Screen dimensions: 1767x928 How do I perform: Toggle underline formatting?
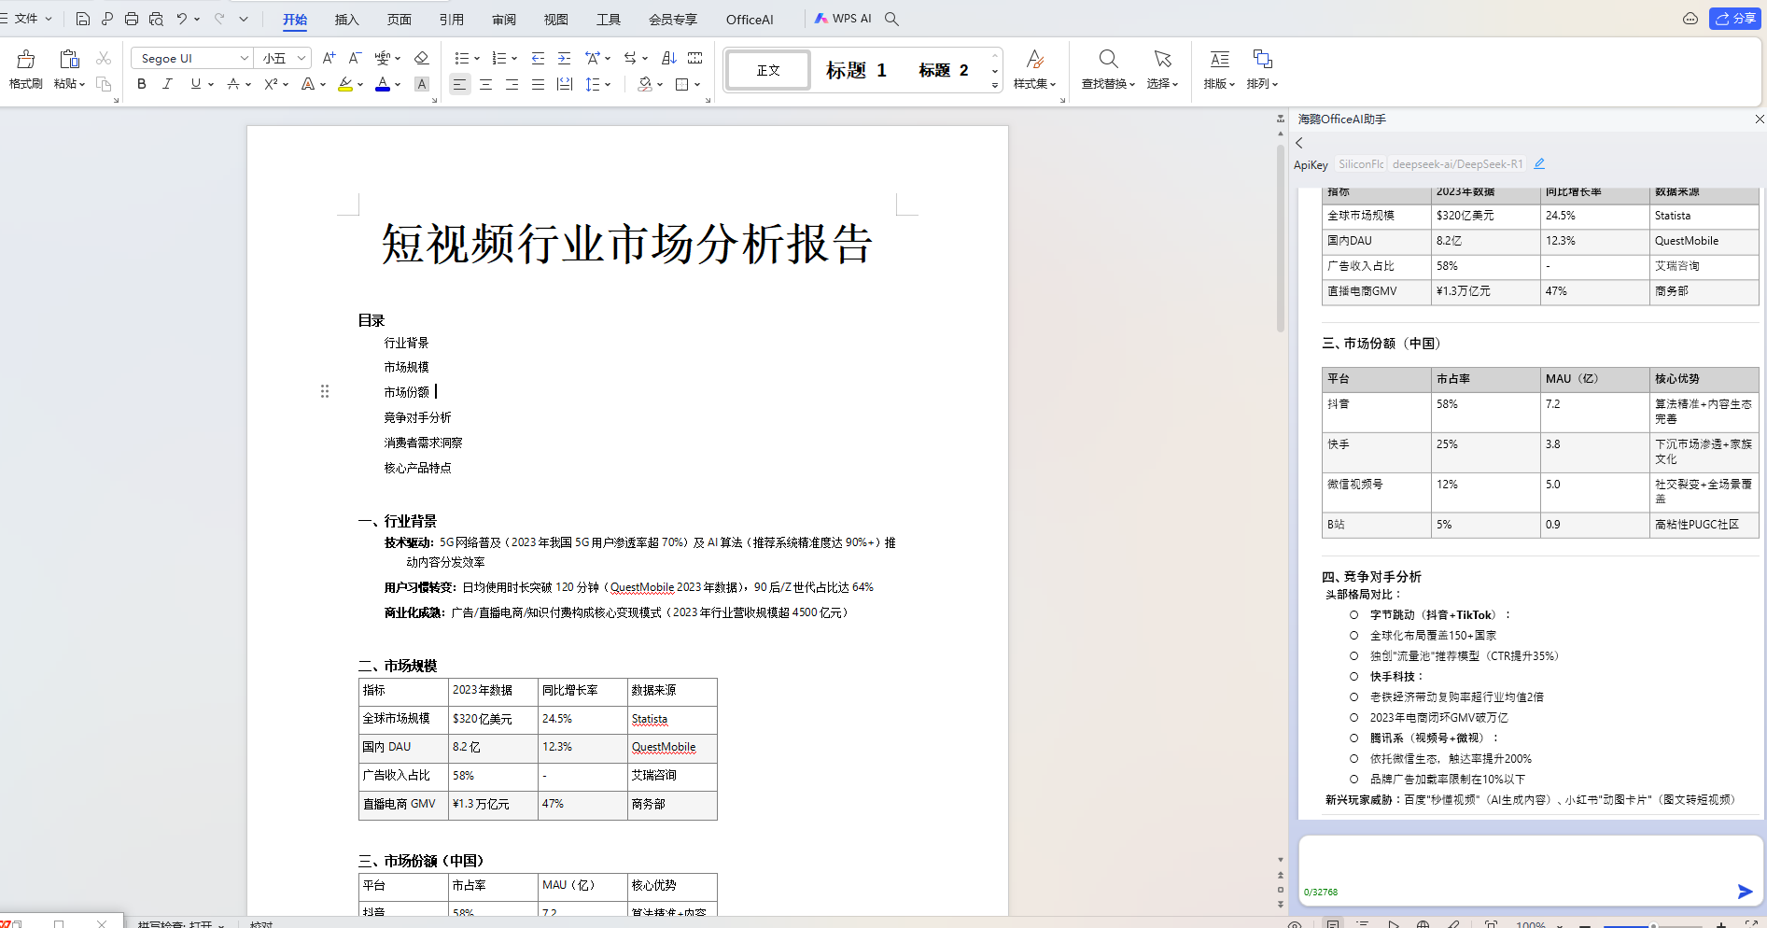(x=195, y=84)
